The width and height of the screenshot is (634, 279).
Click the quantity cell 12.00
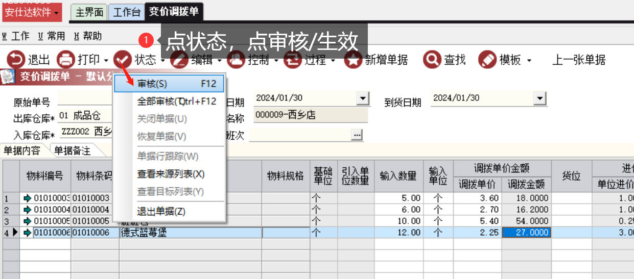398,233
